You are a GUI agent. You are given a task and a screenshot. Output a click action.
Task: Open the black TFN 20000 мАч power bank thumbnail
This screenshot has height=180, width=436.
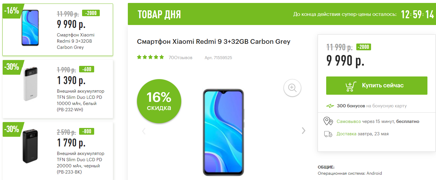[30, 146]
